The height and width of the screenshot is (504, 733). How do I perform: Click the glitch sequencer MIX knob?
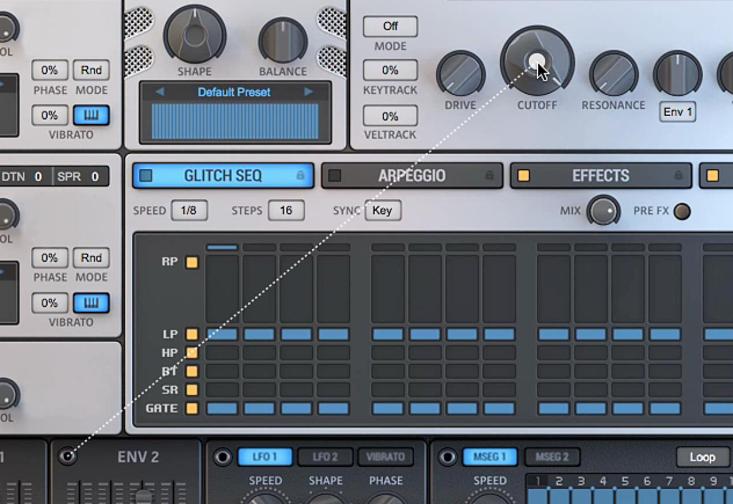(x=603, y=210)
